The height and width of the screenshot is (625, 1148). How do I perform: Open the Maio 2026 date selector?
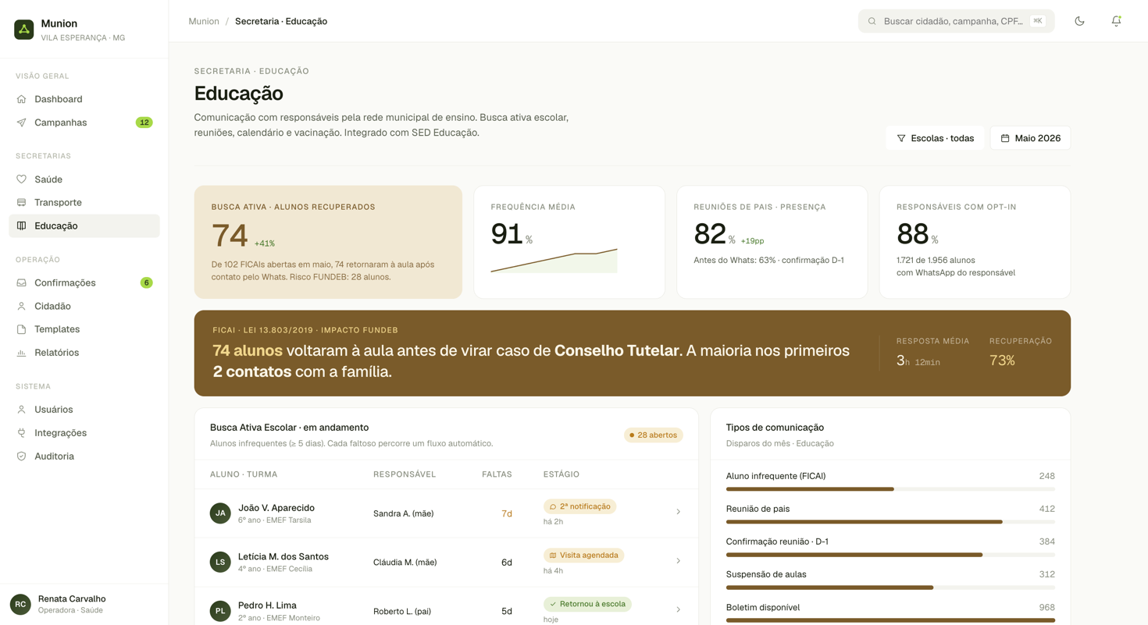(1030, 138)
